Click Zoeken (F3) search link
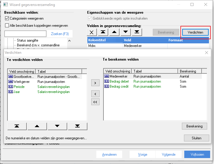The width and height of the screenshot is (214, 164). [60, 34]
